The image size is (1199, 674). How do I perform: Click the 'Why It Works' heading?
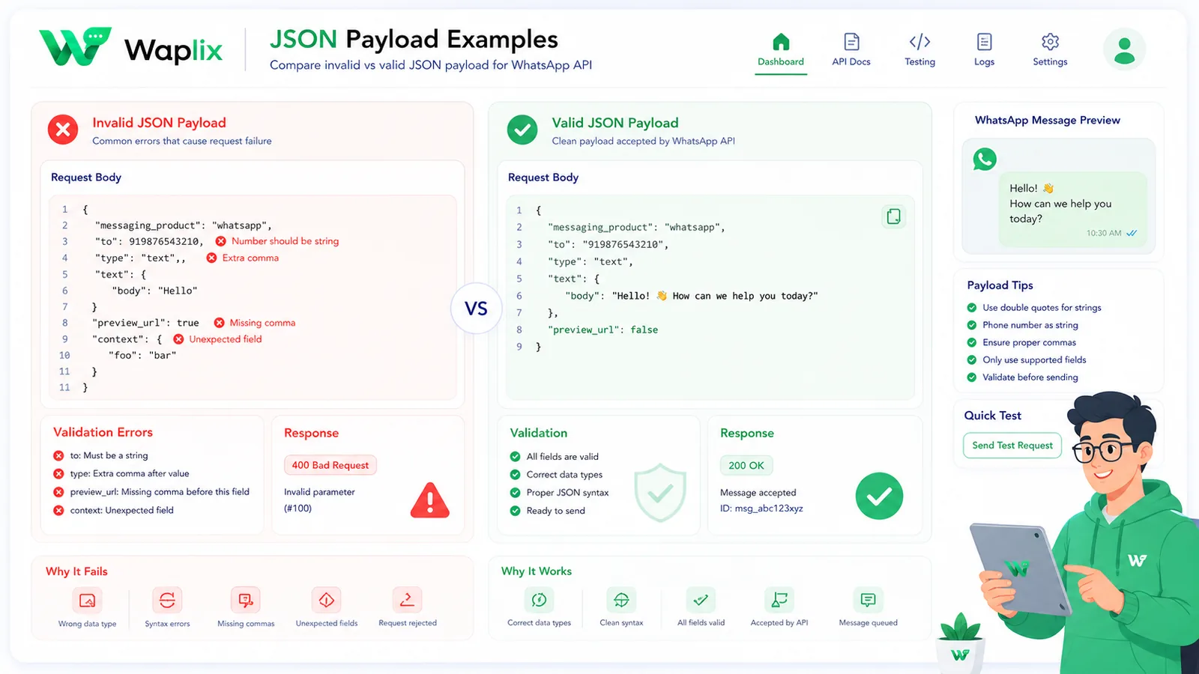tap(537, 571)
